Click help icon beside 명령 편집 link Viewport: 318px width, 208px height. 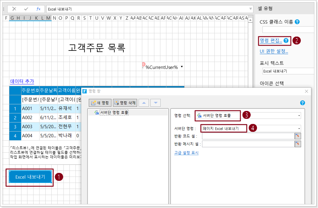(286, 41)
